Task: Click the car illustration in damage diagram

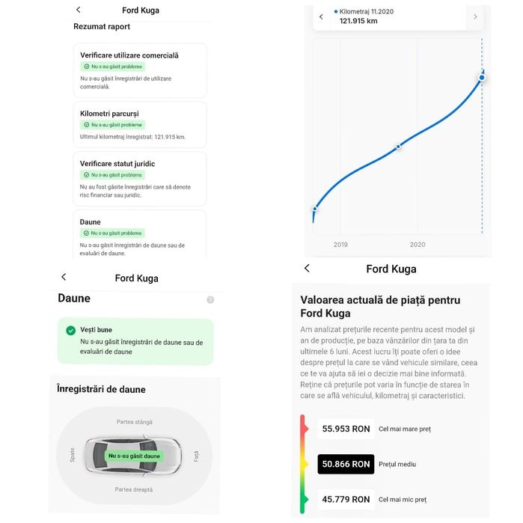Action: click(x=133, y=455)
